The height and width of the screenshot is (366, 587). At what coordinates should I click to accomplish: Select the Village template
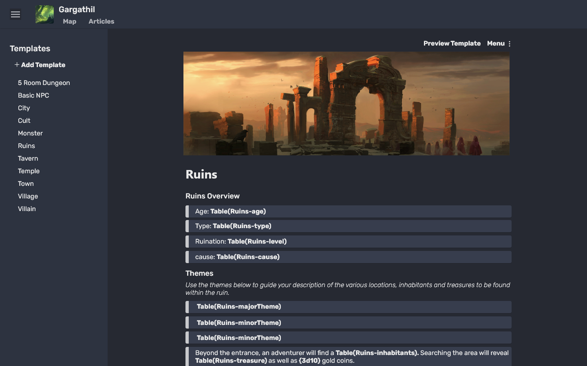click(28, 196)
